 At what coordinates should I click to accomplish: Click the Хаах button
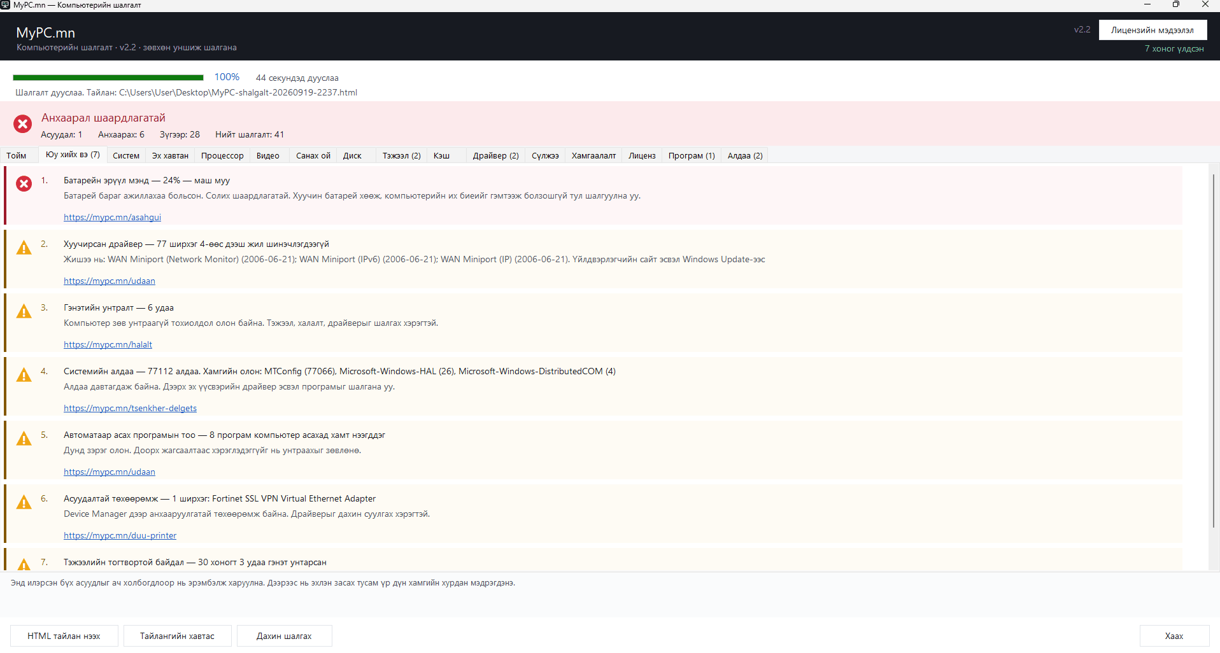(x=1174, y=636)
